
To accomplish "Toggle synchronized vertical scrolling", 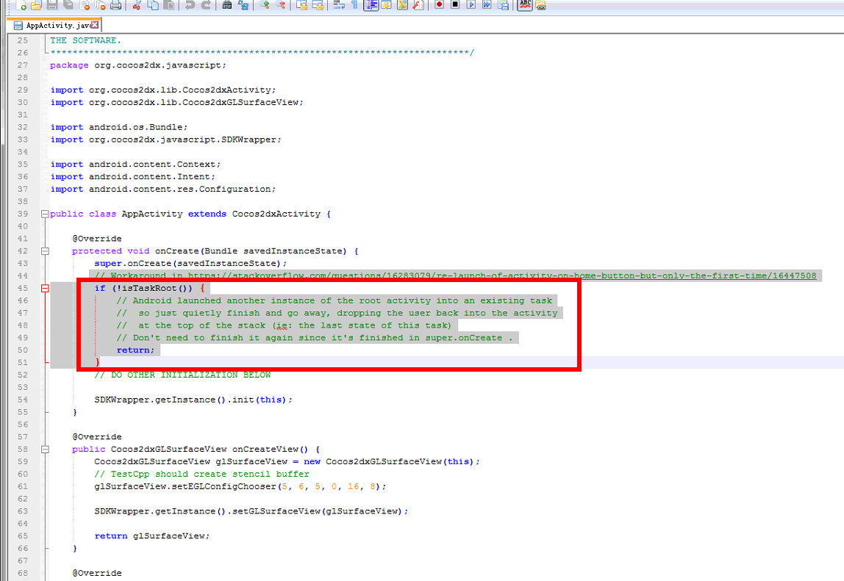I will coord(302,5).
